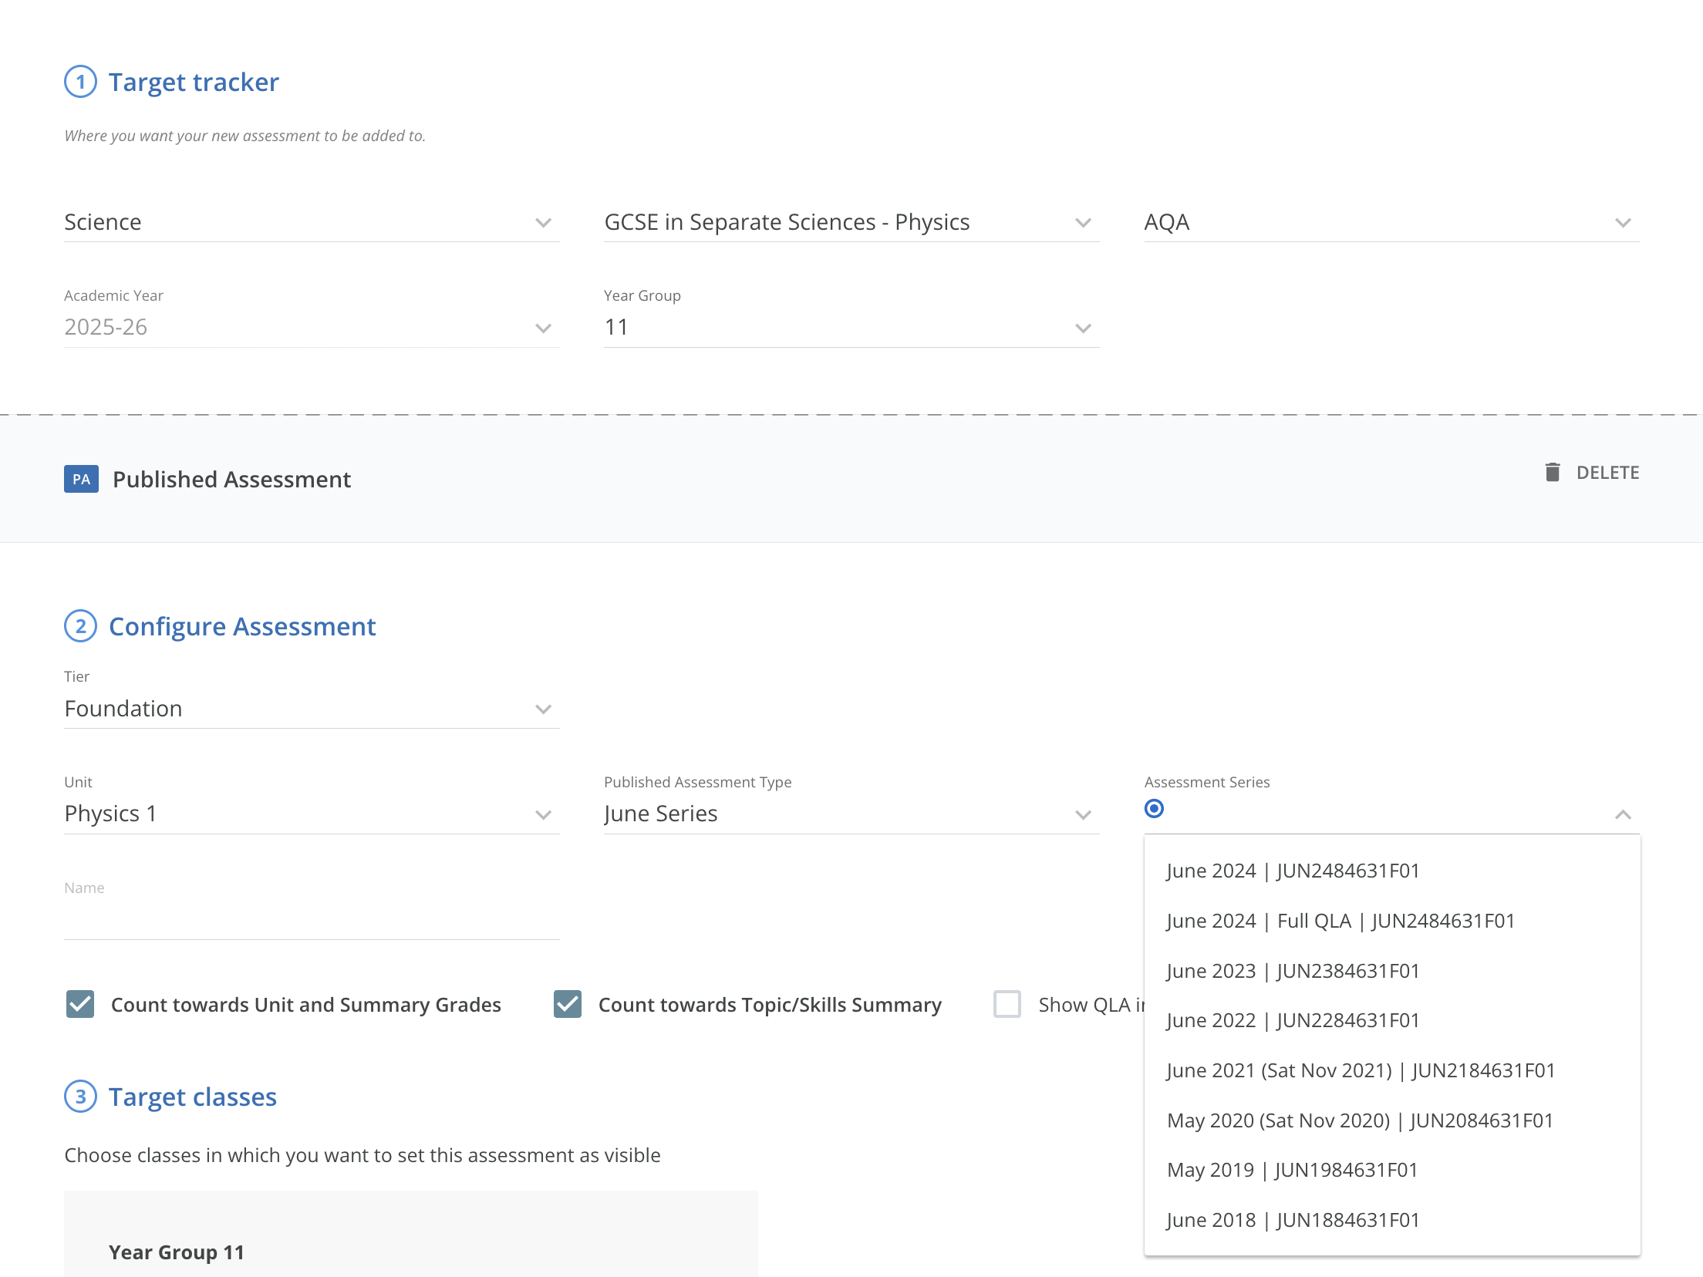Choose June 2023 | JUN2384631F01 option
Image resolution: width=1703 pixels, height=1277 pixels.
1391,971
